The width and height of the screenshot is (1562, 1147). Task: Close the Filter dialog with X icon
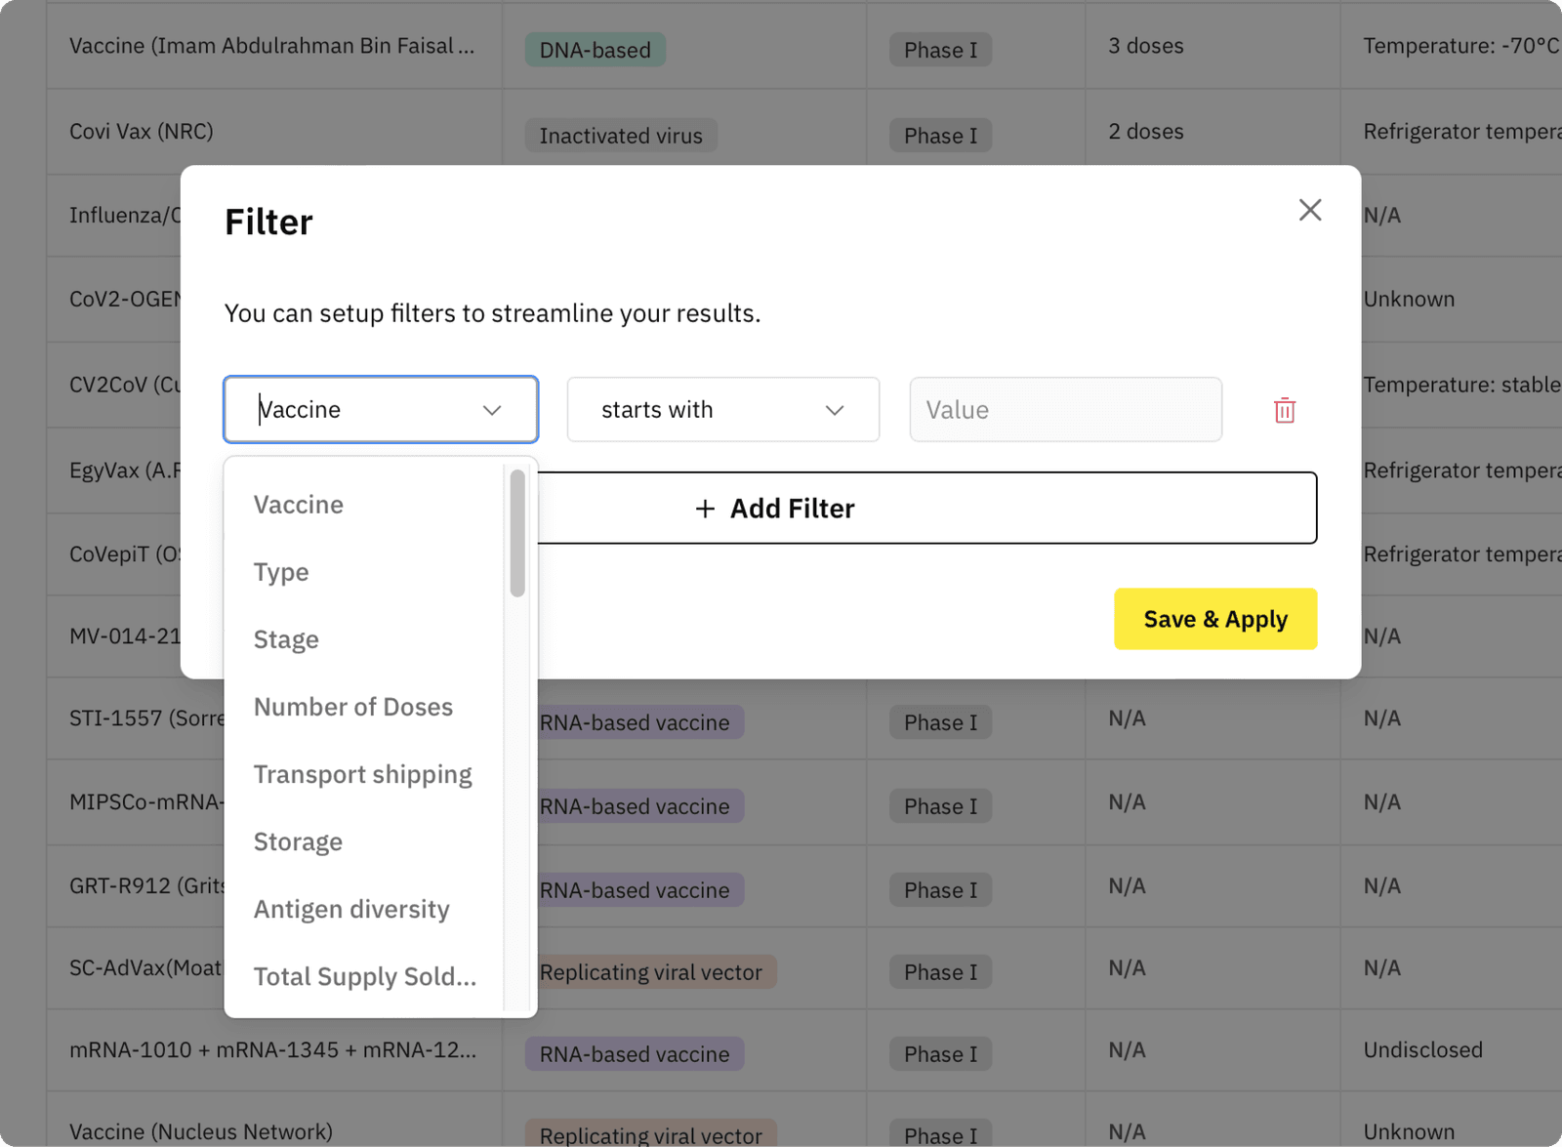click(x=1310, y=210)
